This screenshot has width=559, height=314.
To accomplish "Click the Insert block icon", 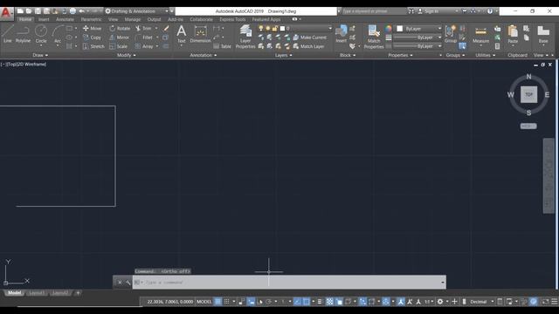I will pyautogui.click(x=342, y=34).
